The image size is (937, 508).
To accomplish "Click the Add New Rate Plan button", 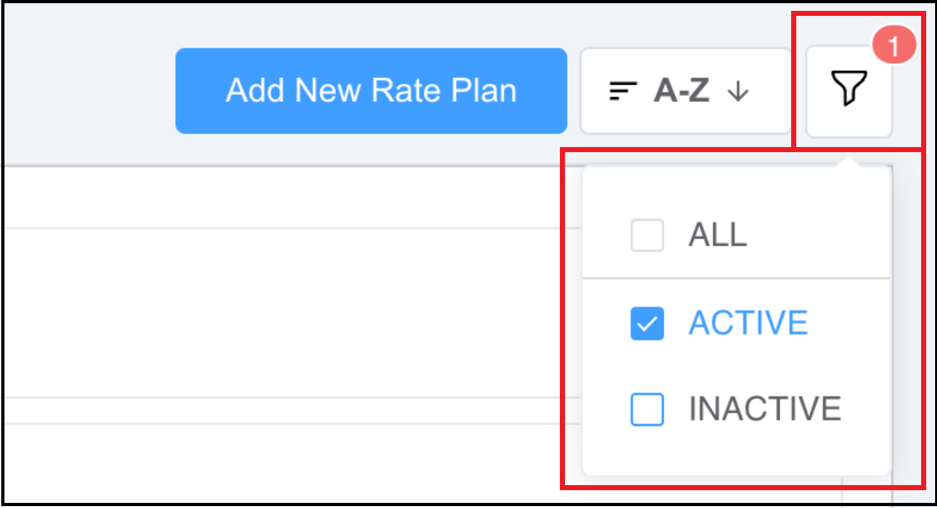I will (371, 90).
